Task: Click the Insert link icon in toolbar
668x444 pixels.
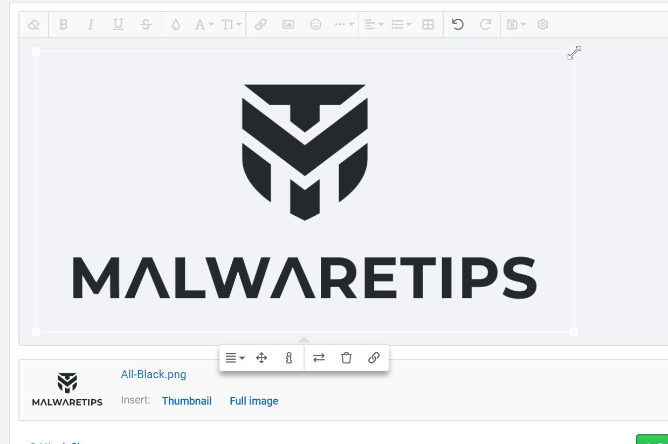Action: pos(260,25)
